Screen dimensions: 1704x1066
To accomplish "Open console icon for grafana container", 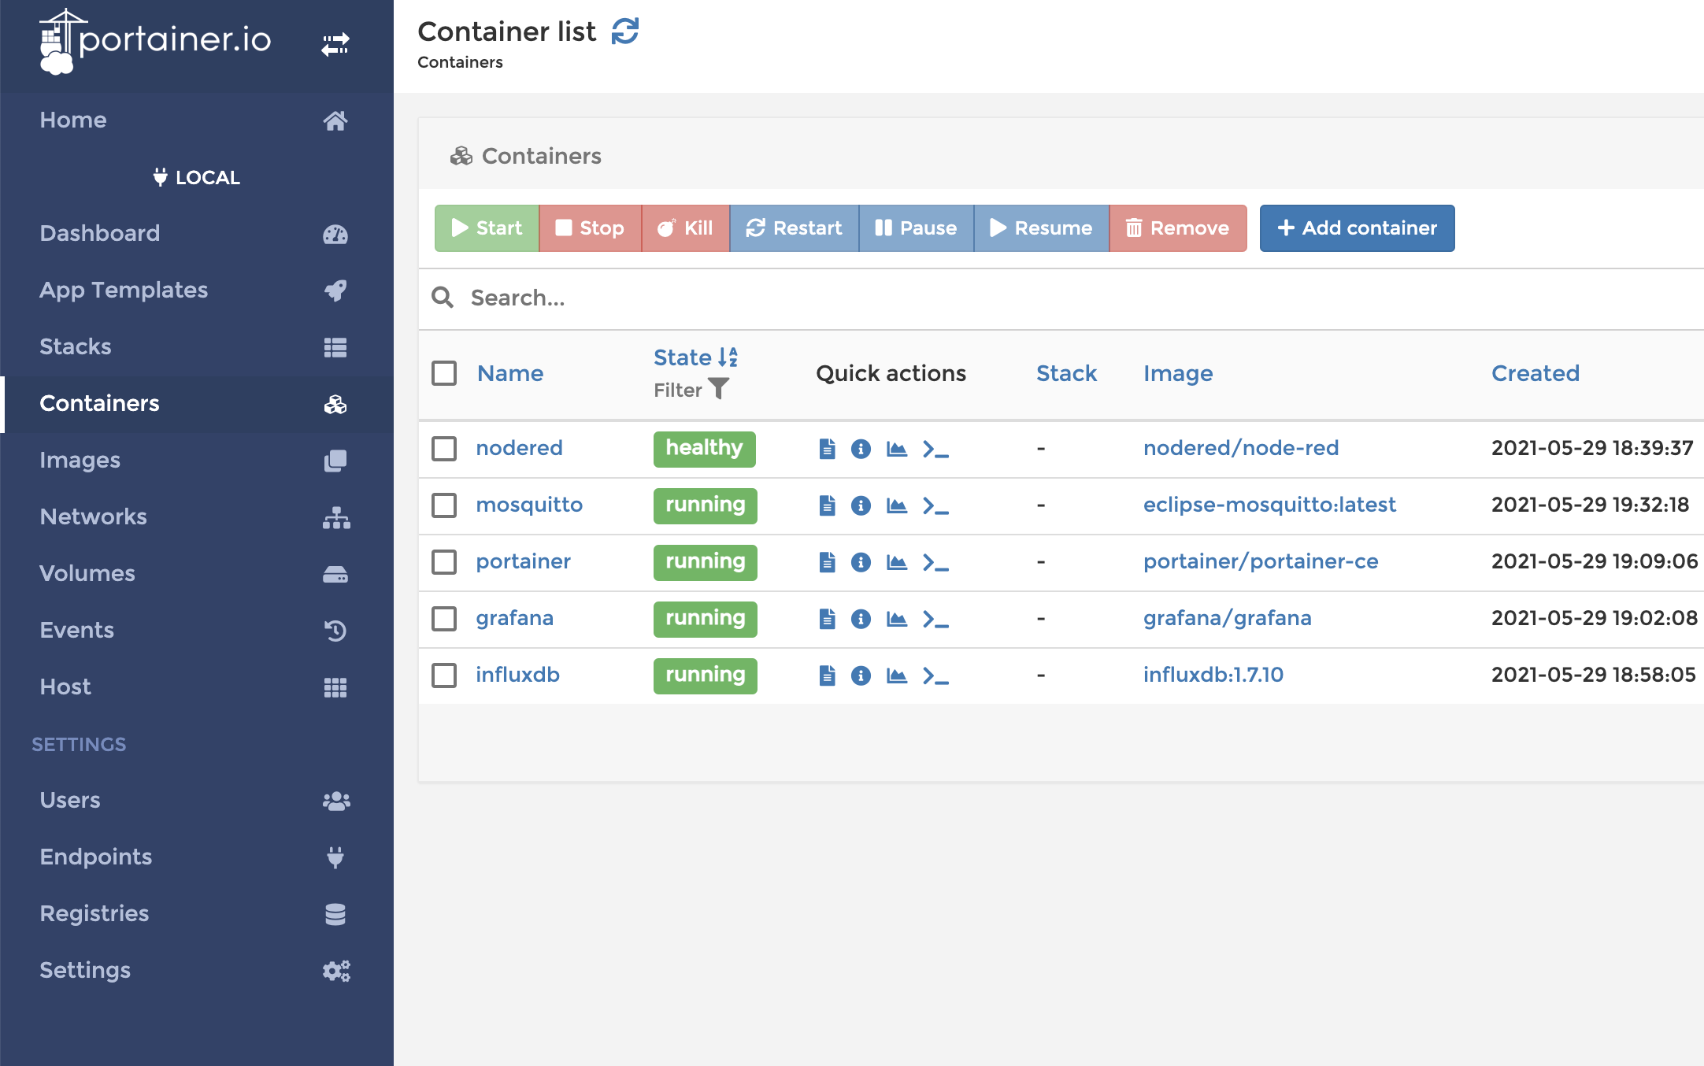I will coord(935,620).
